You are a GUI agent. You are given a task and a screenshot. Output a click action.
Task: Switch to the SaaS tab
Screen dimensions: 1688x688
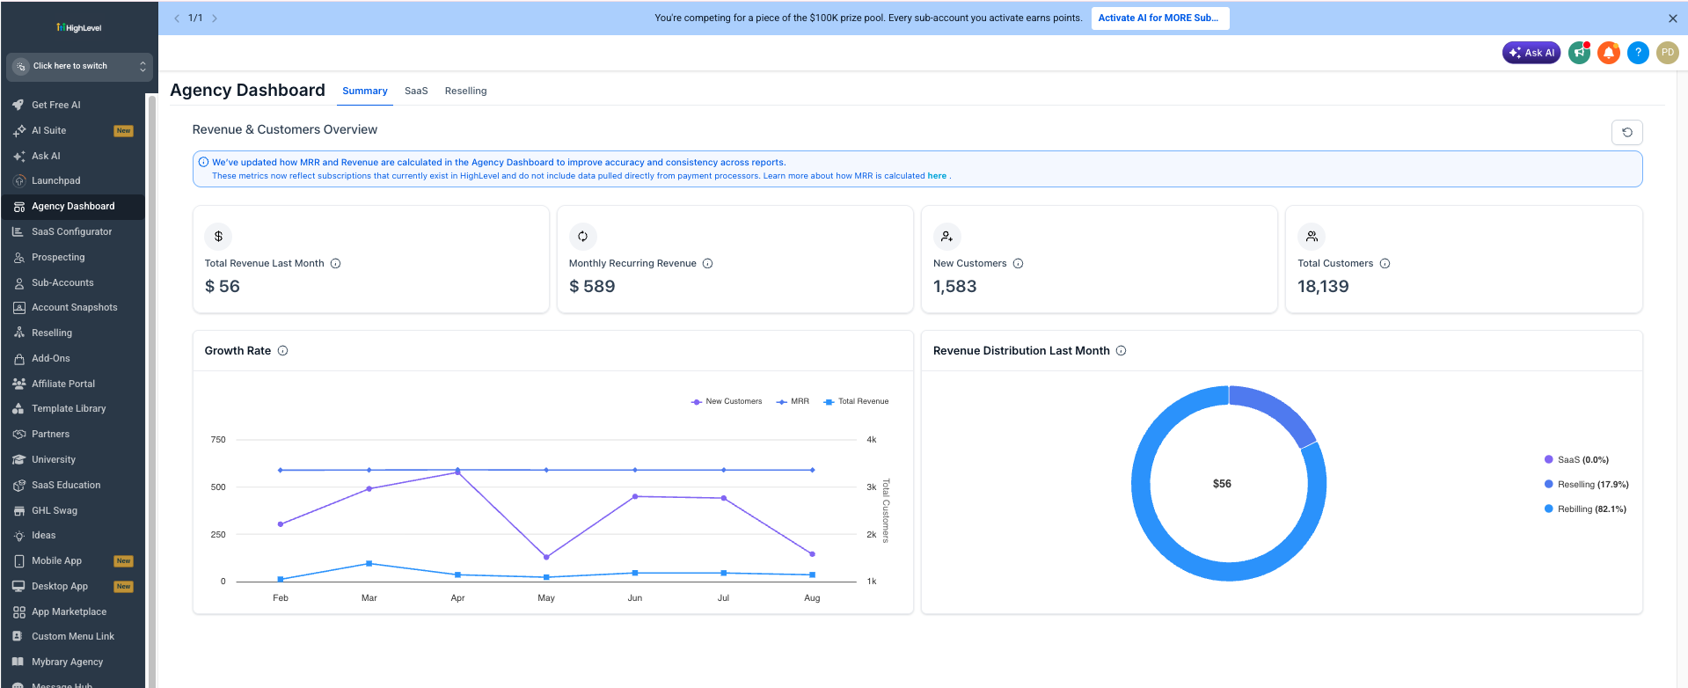(416, 91)
